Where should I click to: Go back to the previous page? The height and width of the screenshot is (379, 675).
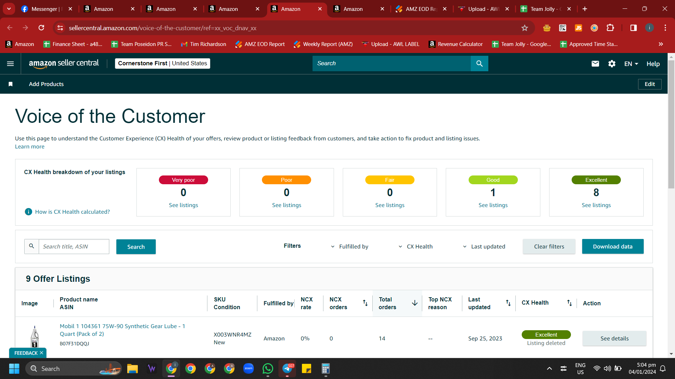click(x=10, y=28)
